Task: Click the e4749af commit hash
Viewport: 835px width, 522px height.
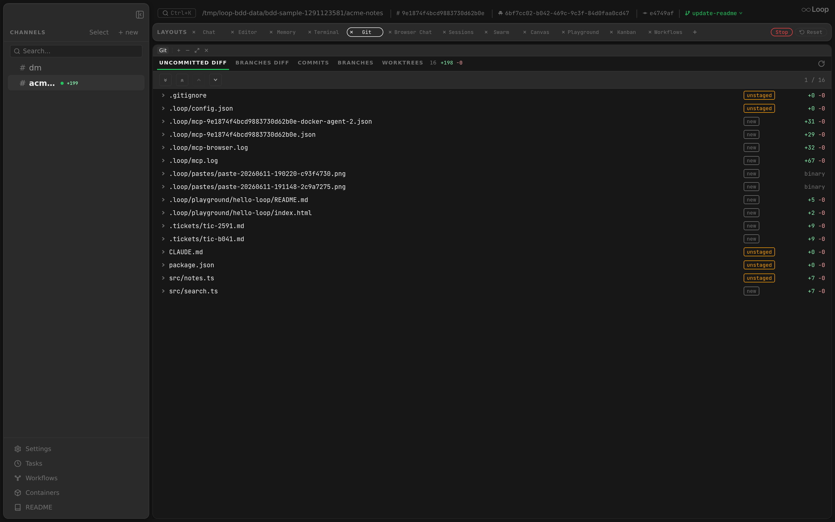Action: click(x=661, y=13)
